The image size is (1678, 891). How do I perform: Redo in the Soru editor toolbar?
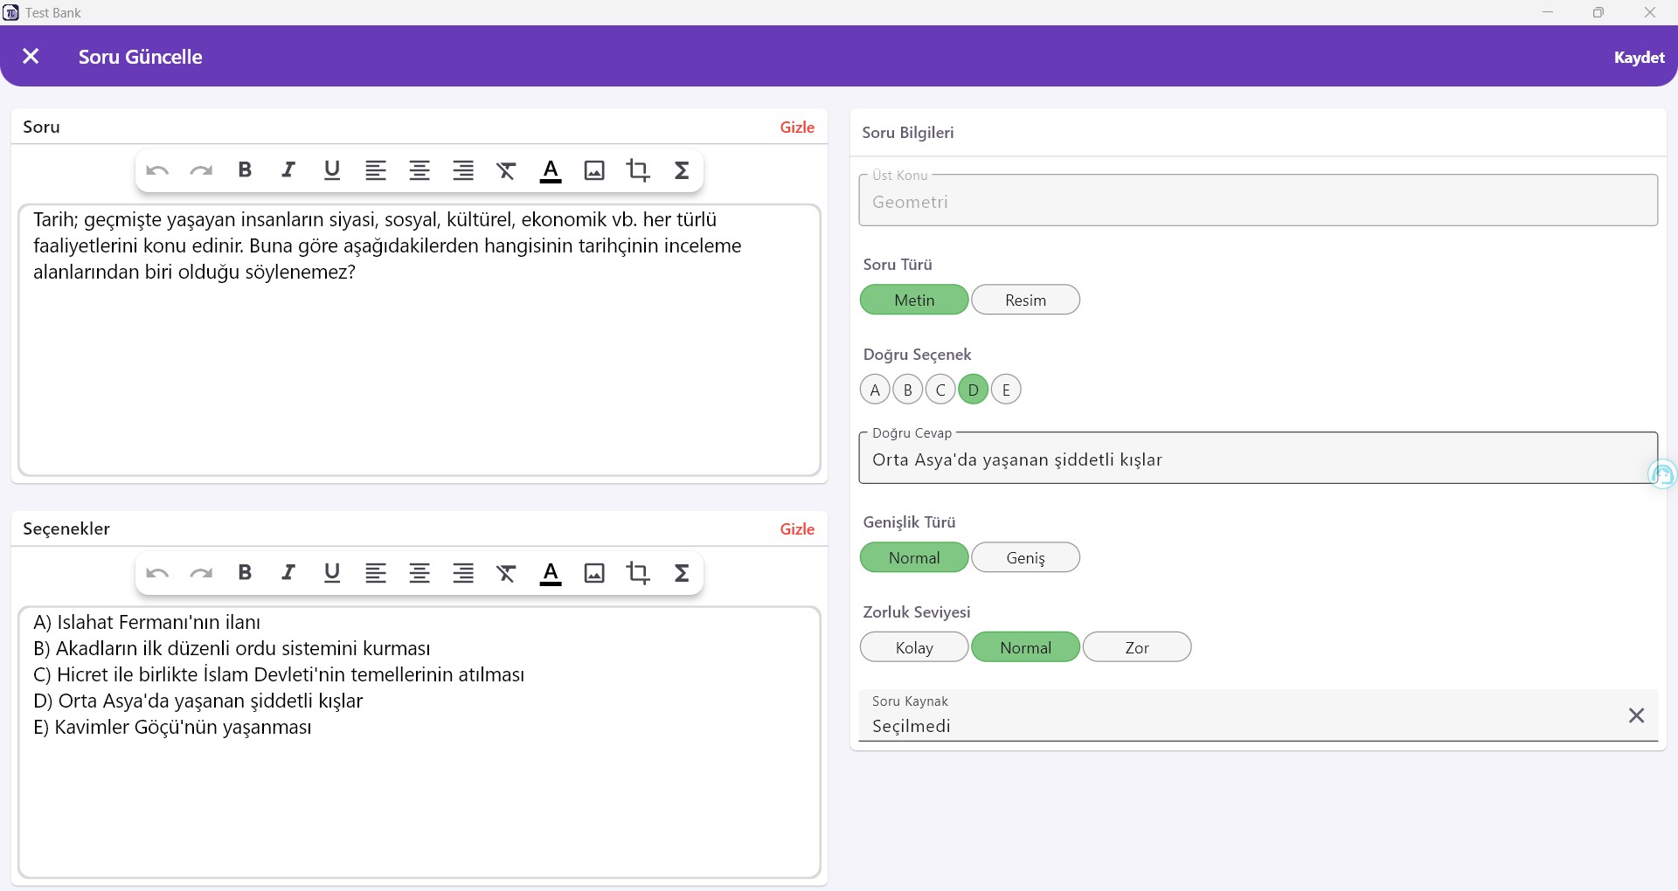coord(201,170)
